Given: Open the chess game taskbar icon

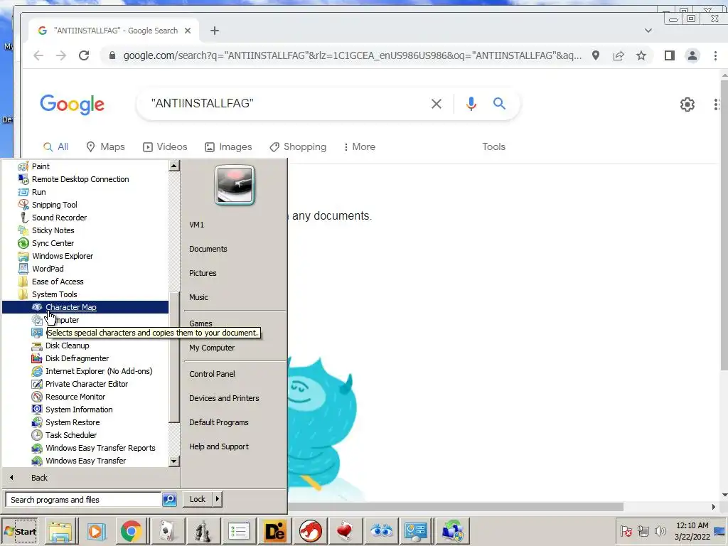Looking at the screenshot, I should [203, 531].
